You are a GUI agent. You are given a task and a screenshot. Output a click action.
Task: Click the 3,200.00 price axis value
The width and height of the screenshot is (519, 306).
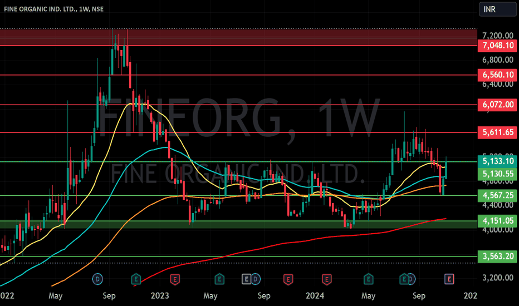click(x=497, y=278)
